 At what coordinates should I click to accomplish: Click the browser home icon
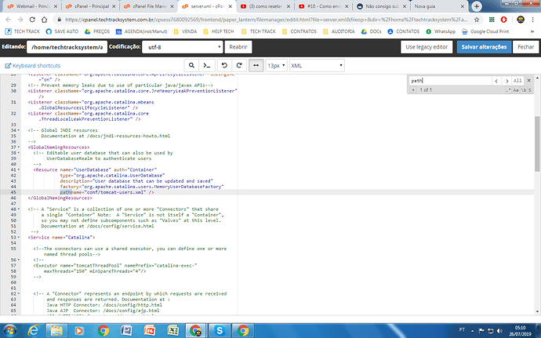click(x=44, y=20)
